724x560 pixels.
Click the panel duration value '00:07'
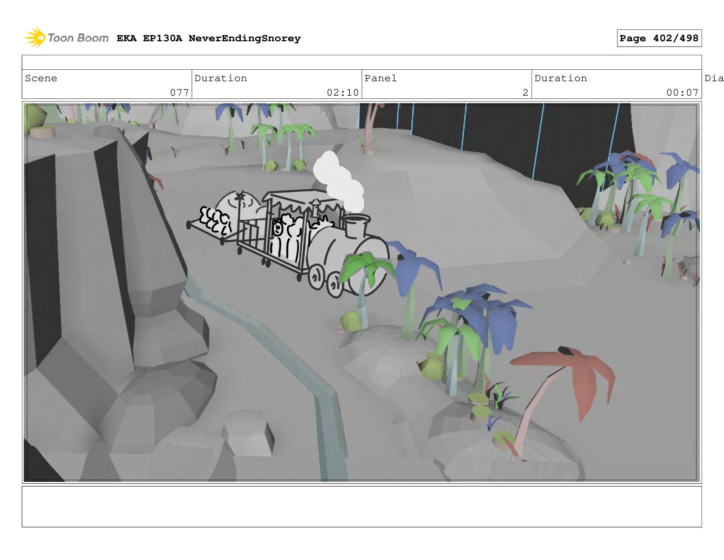682,92
